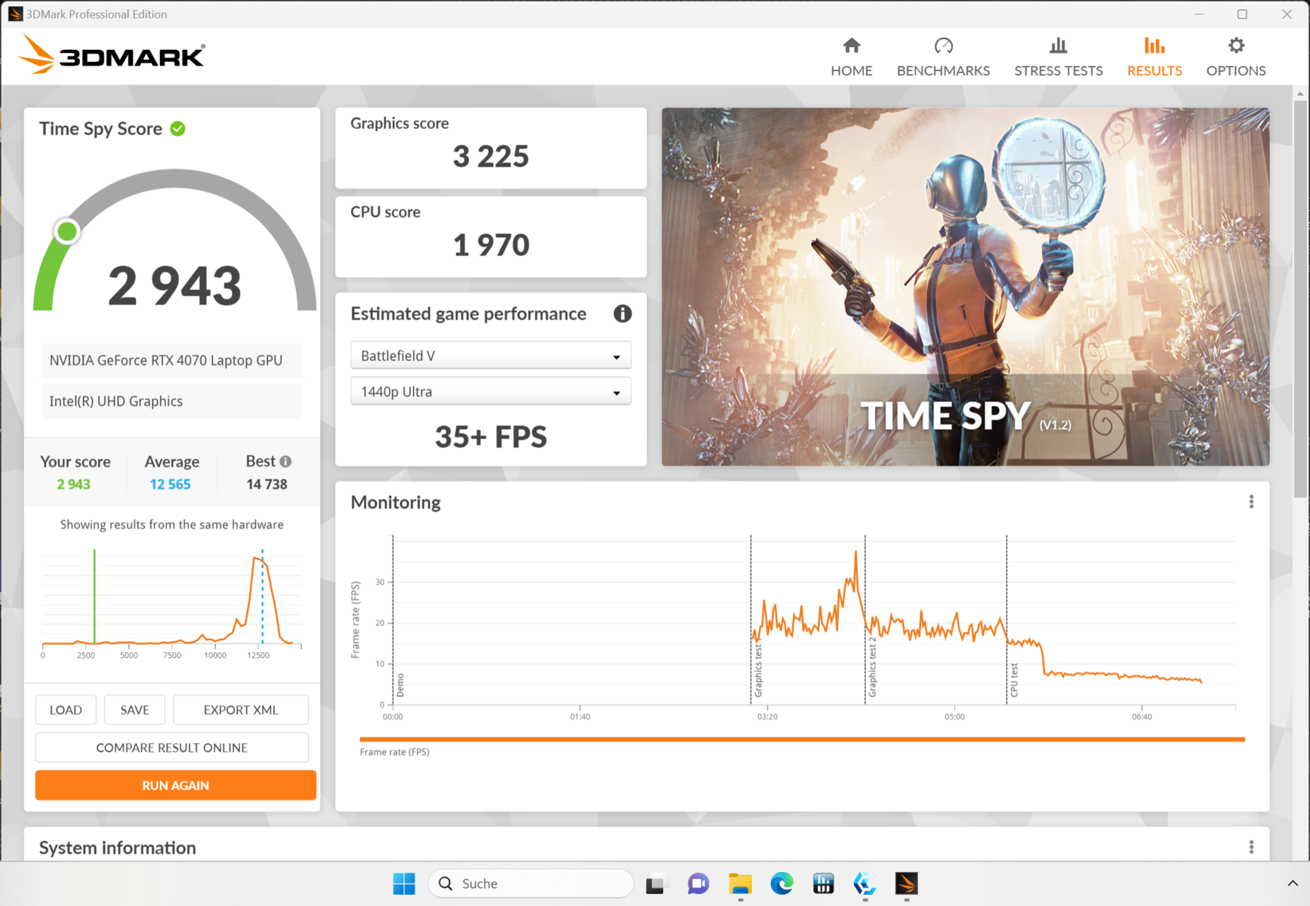Click the orange RUN AGAIN button

coord(175,785)
